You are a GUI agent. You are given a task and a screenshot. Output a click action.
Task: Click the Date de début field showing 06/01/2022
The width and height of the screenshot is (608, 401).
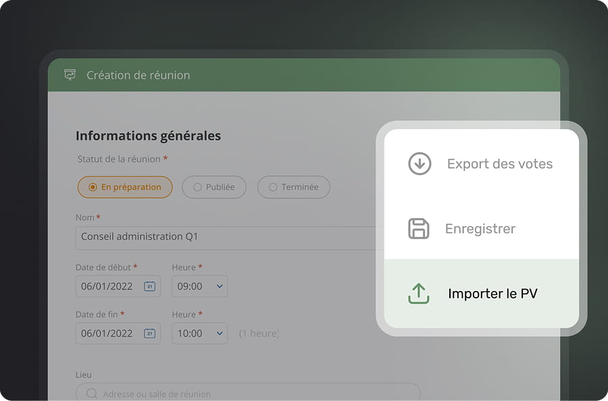(x=108, y=286)
